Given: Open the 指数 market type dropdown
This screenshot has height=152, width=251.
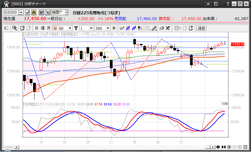Looking at the screenshot, I should pos(66,12).
